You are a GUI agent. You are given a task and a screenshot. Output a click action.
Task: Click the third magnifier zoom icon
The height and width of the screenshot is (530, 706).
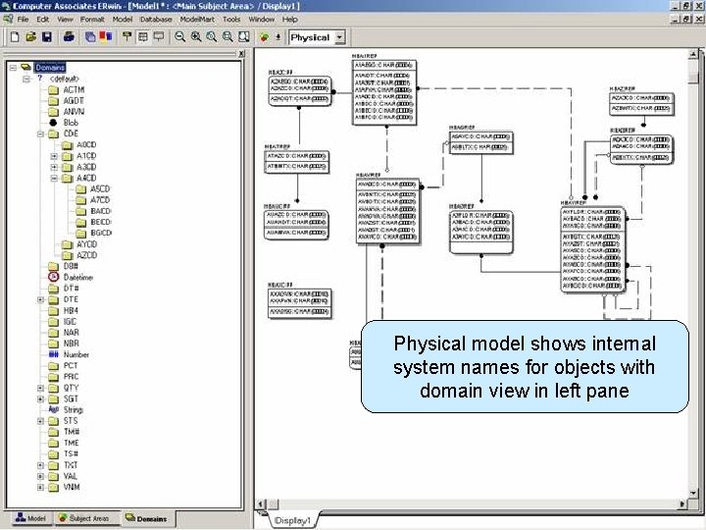pyautogui.click(x=212, y=37)
